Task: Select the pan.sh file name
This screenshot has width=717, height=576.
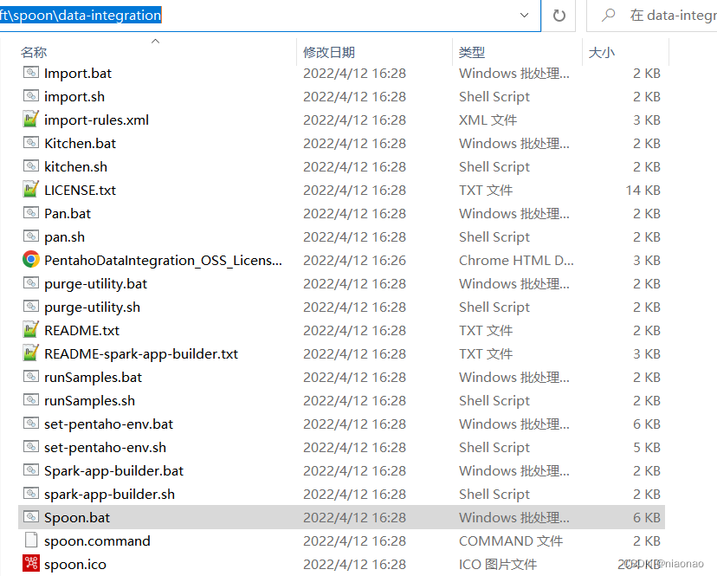Action: click(64, 236)
